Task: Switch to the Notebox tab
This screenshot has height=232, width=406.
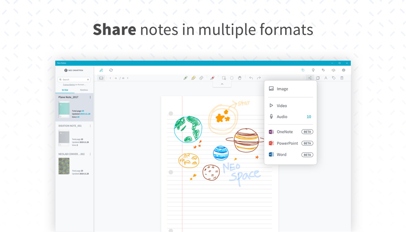Action: [x=84, y=90]
